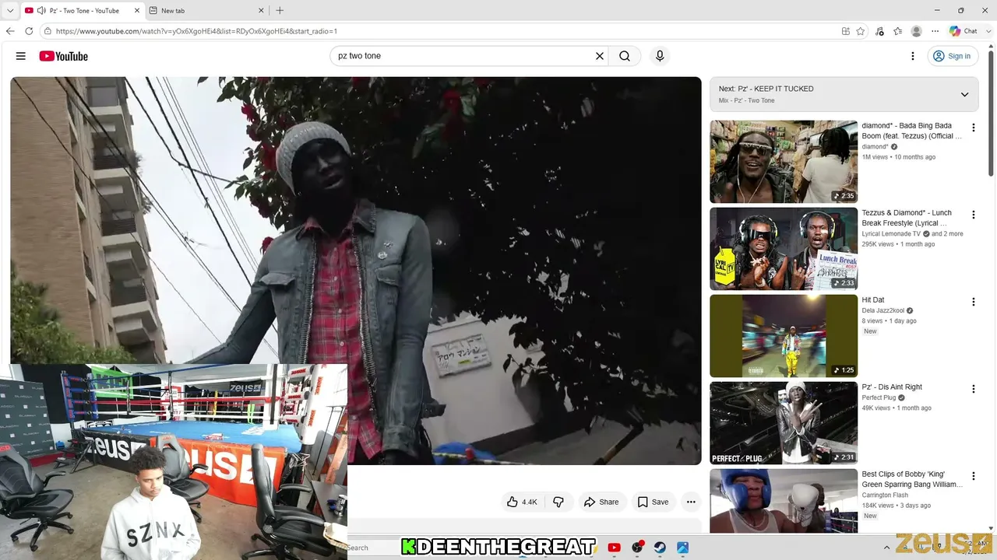Go back with the browser arrow

pyautogui.click(x=10, y=31)
